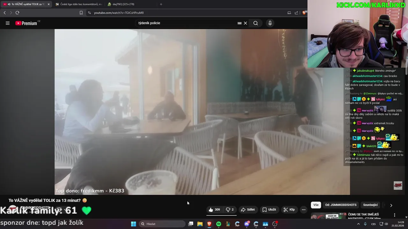Open File Explorer from the taskbar
This screenshot has height=229, width=408.
(x=200, y=224)
